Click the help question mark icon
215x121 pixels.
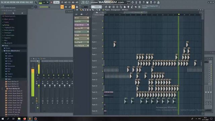click(143, 2)
